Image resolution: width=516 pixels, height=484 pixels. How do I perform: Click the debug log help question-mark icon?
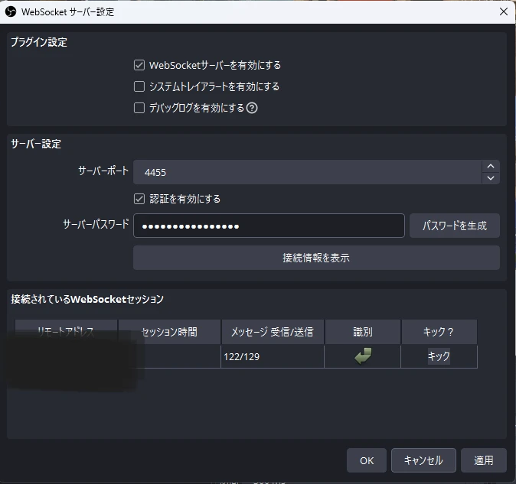(x=252, y=108)
